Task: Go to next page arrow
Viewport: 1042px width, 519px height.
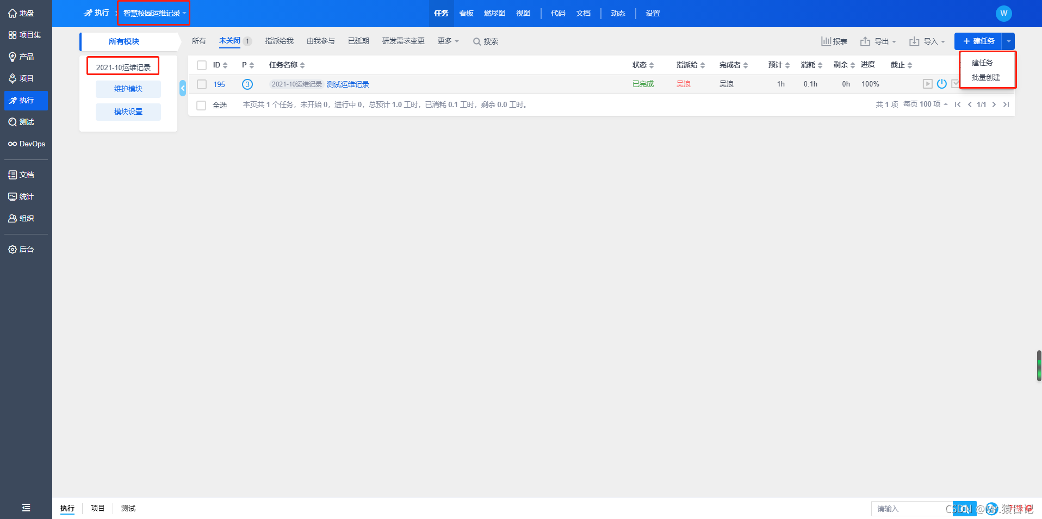Action: pos(994,104)
